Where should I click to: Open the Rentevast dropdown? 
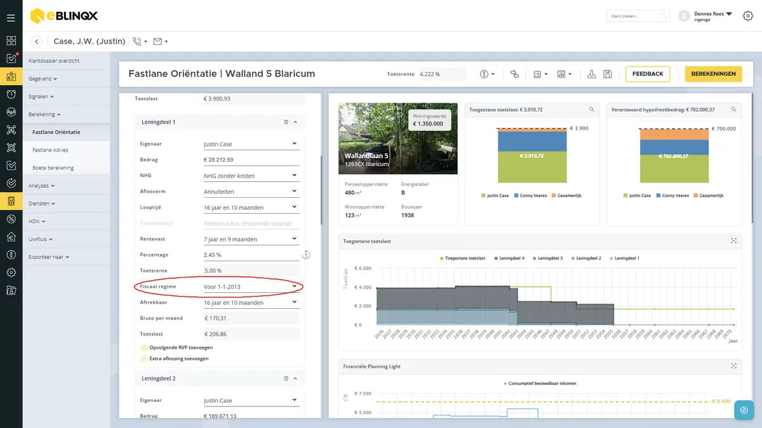250,239
